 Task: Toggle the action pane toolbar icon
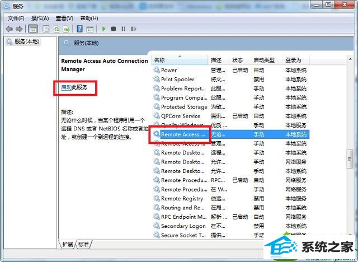90,29
